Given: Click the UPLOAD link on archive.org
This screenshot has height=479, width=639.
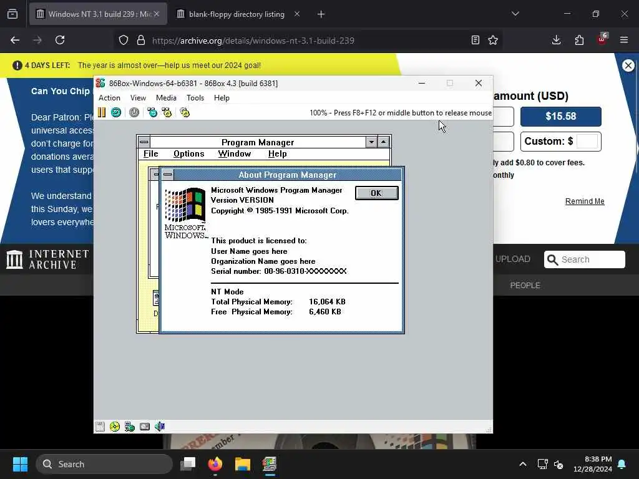Looking at the screenshot, I should click(512, 259).
